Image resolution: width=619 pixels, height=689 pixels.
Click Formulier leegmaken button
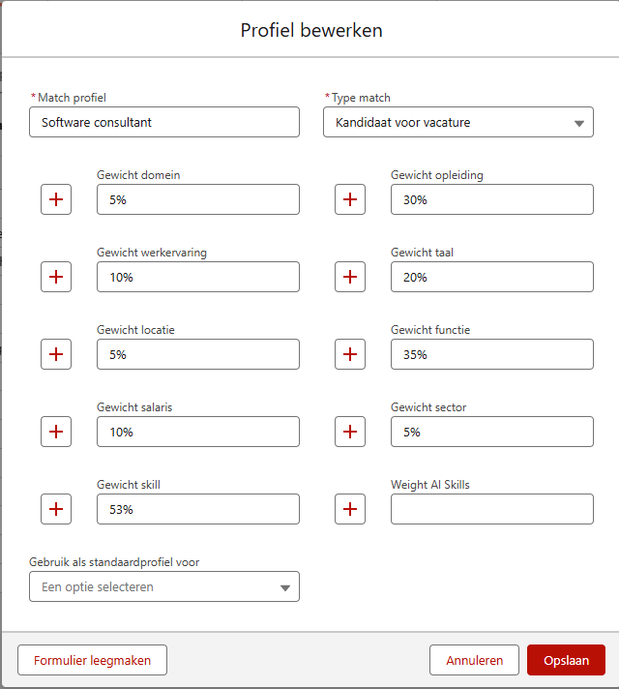click(x=92, y=660)
